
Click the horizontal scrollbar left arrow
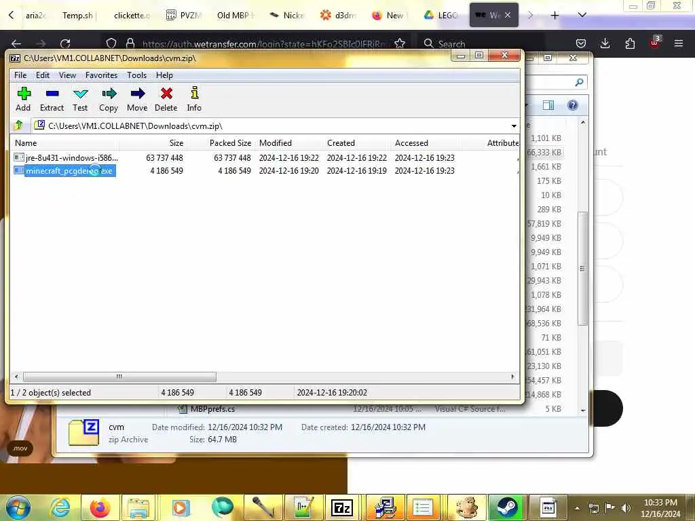click(x=16, y=377)
